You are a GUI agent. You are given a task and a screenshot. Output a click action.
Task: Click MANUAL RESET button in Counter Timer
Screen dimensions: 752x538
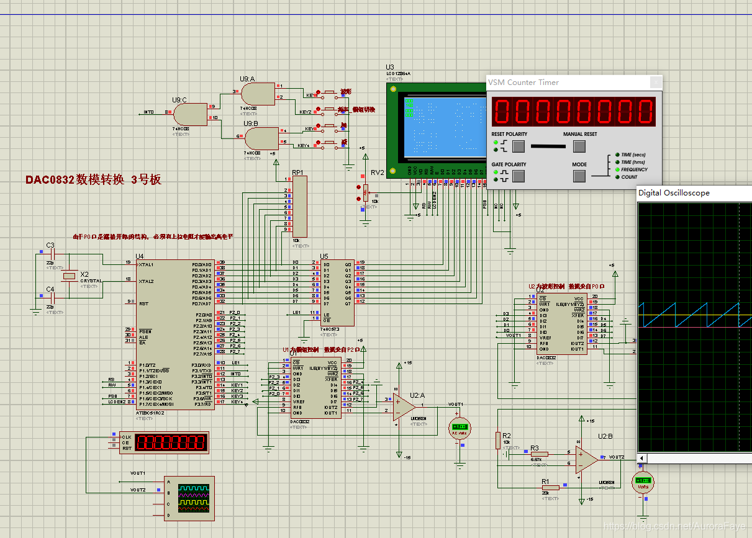point(579,146)
